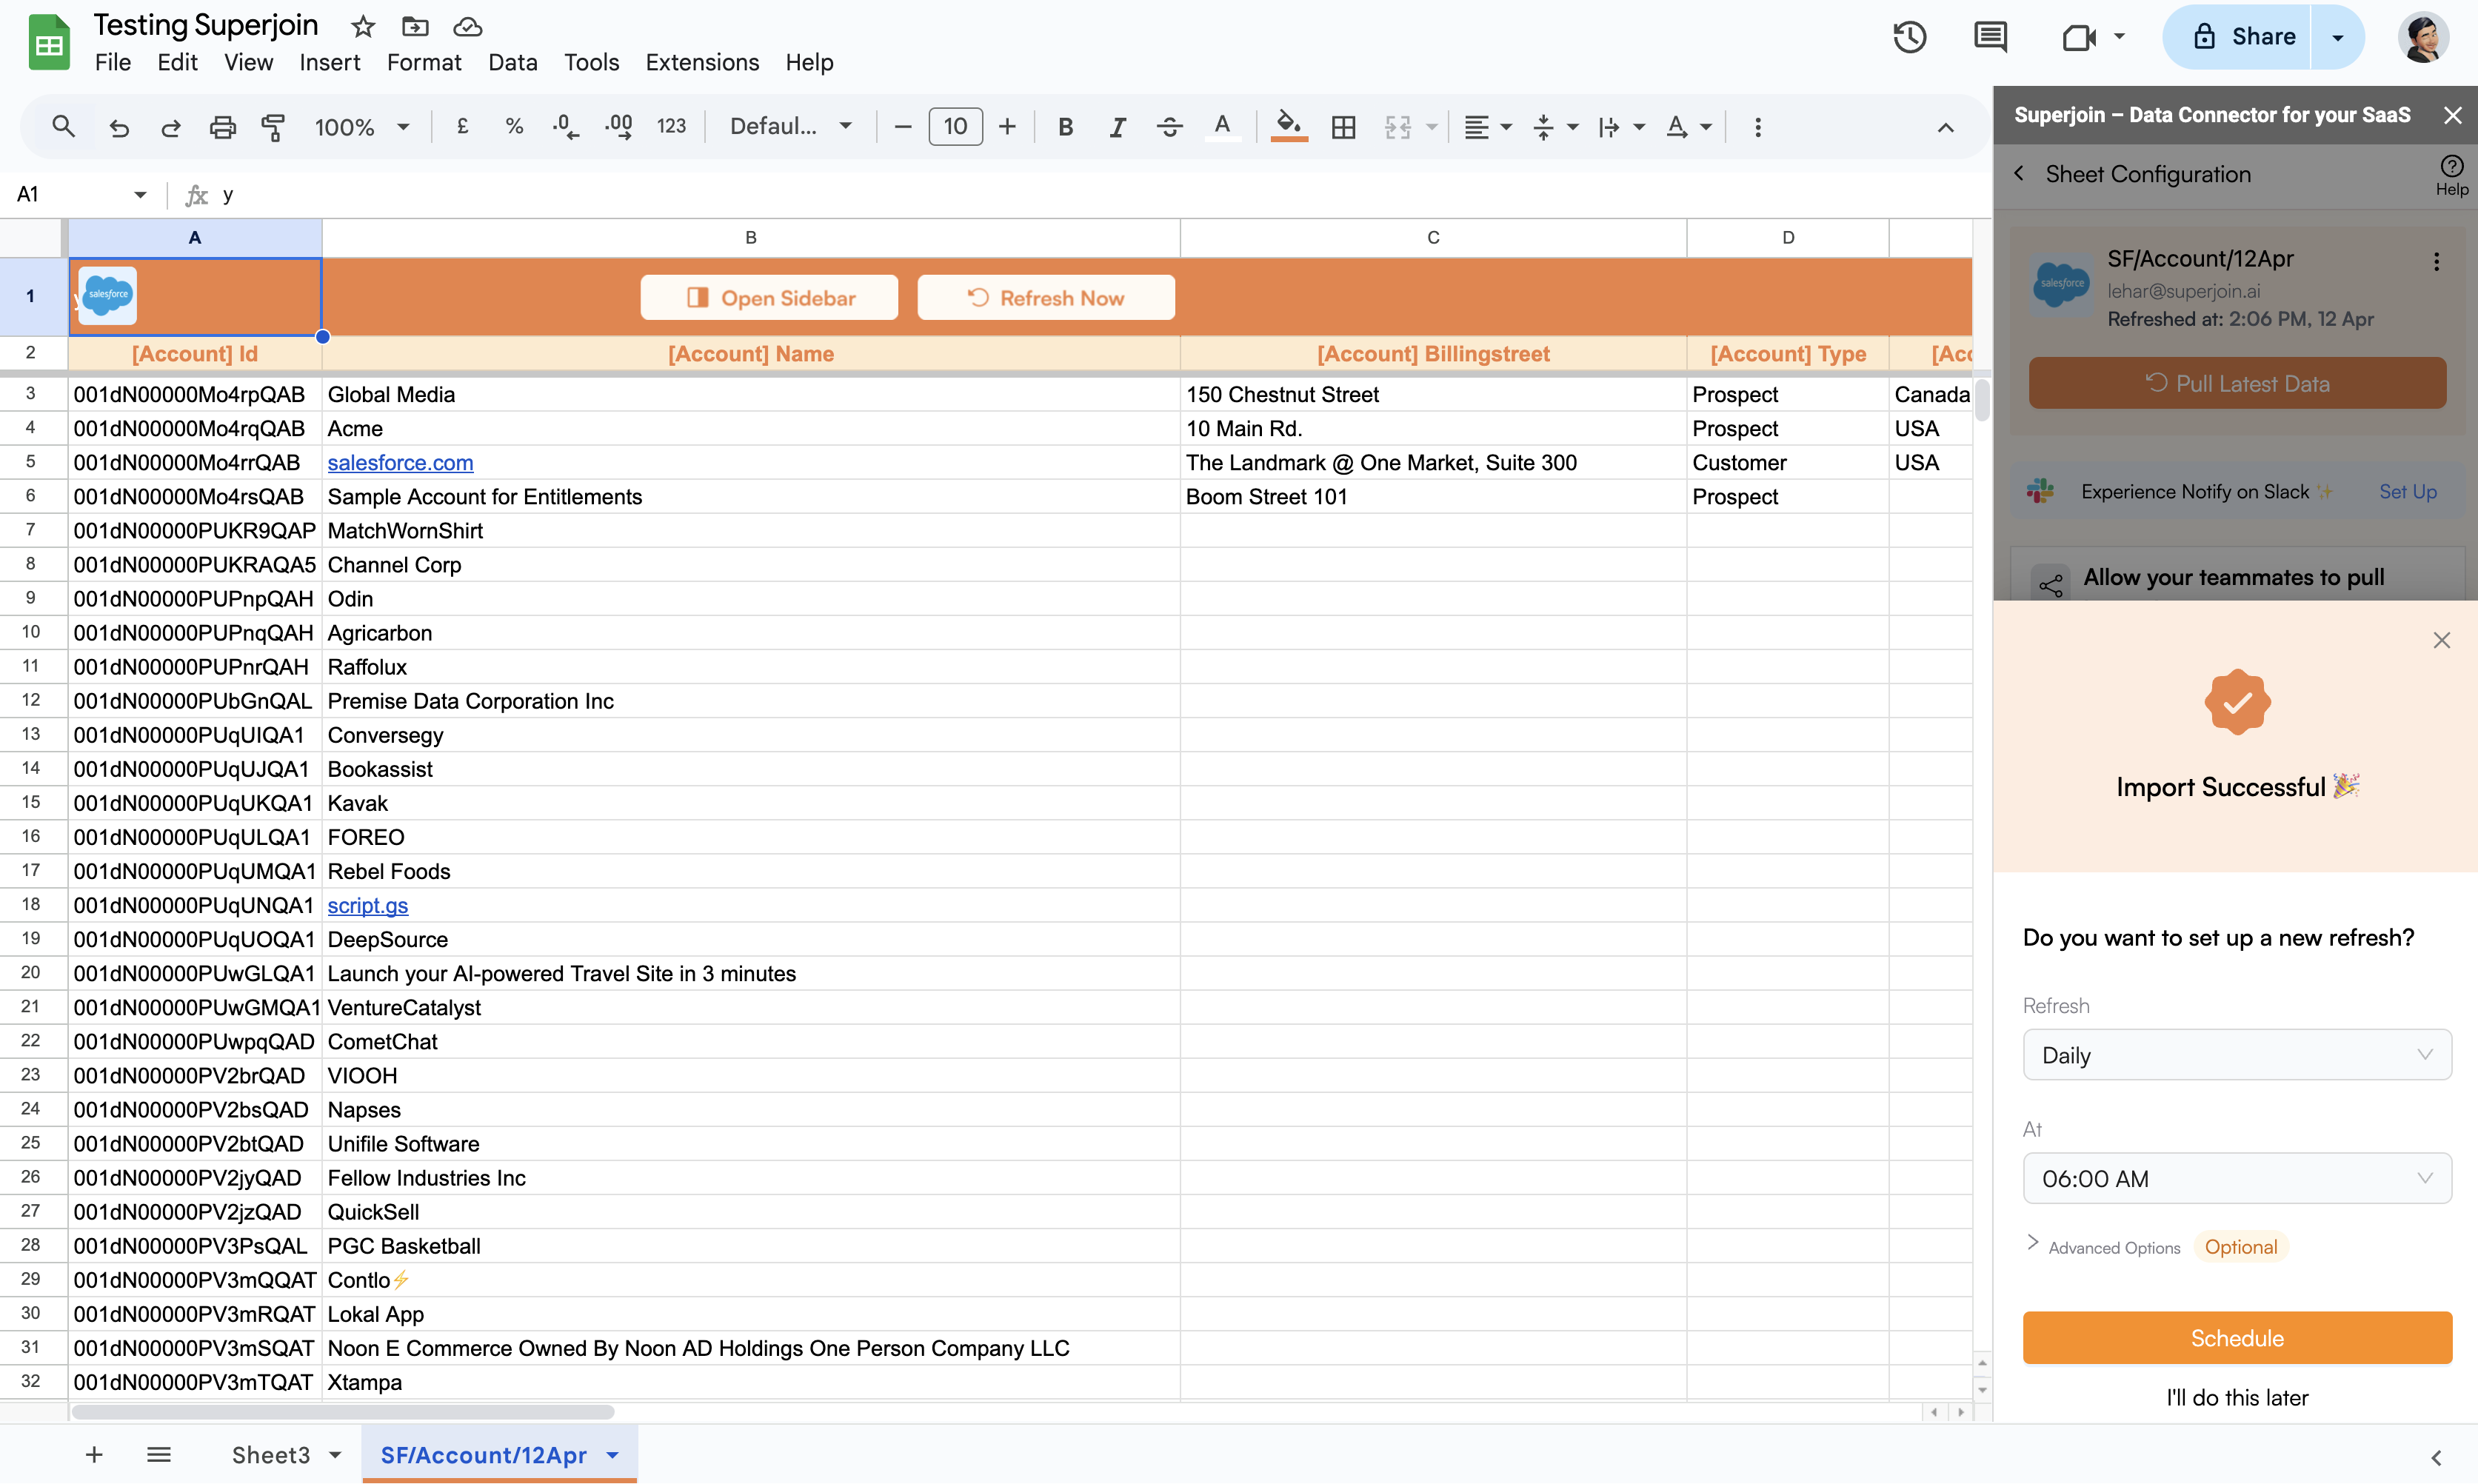The width and height of the screenshot is (2478, 1484).
Task: Star the Testing Superjoin document
Action: click(363, 26)
